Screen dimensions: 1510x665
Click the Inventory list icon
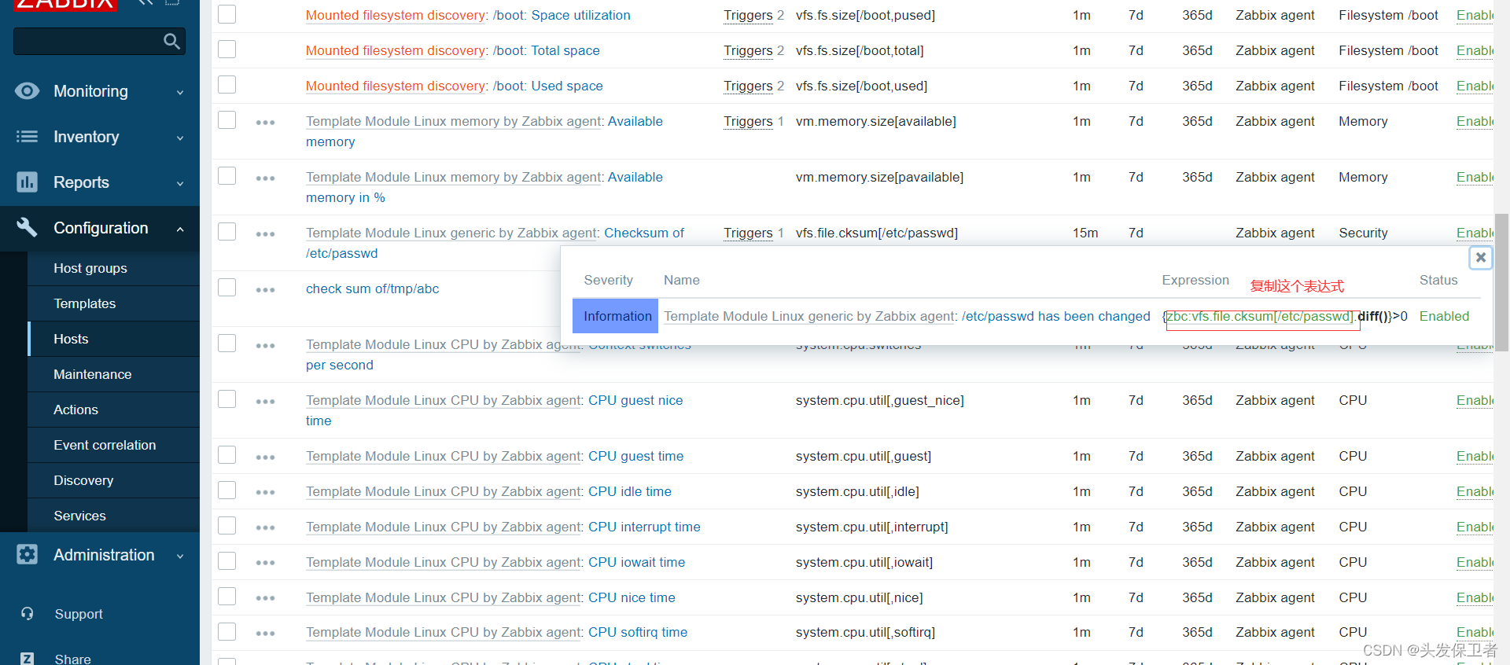(x=27, y=137)
